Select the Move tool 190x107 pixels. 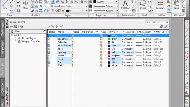coord(26,5)
